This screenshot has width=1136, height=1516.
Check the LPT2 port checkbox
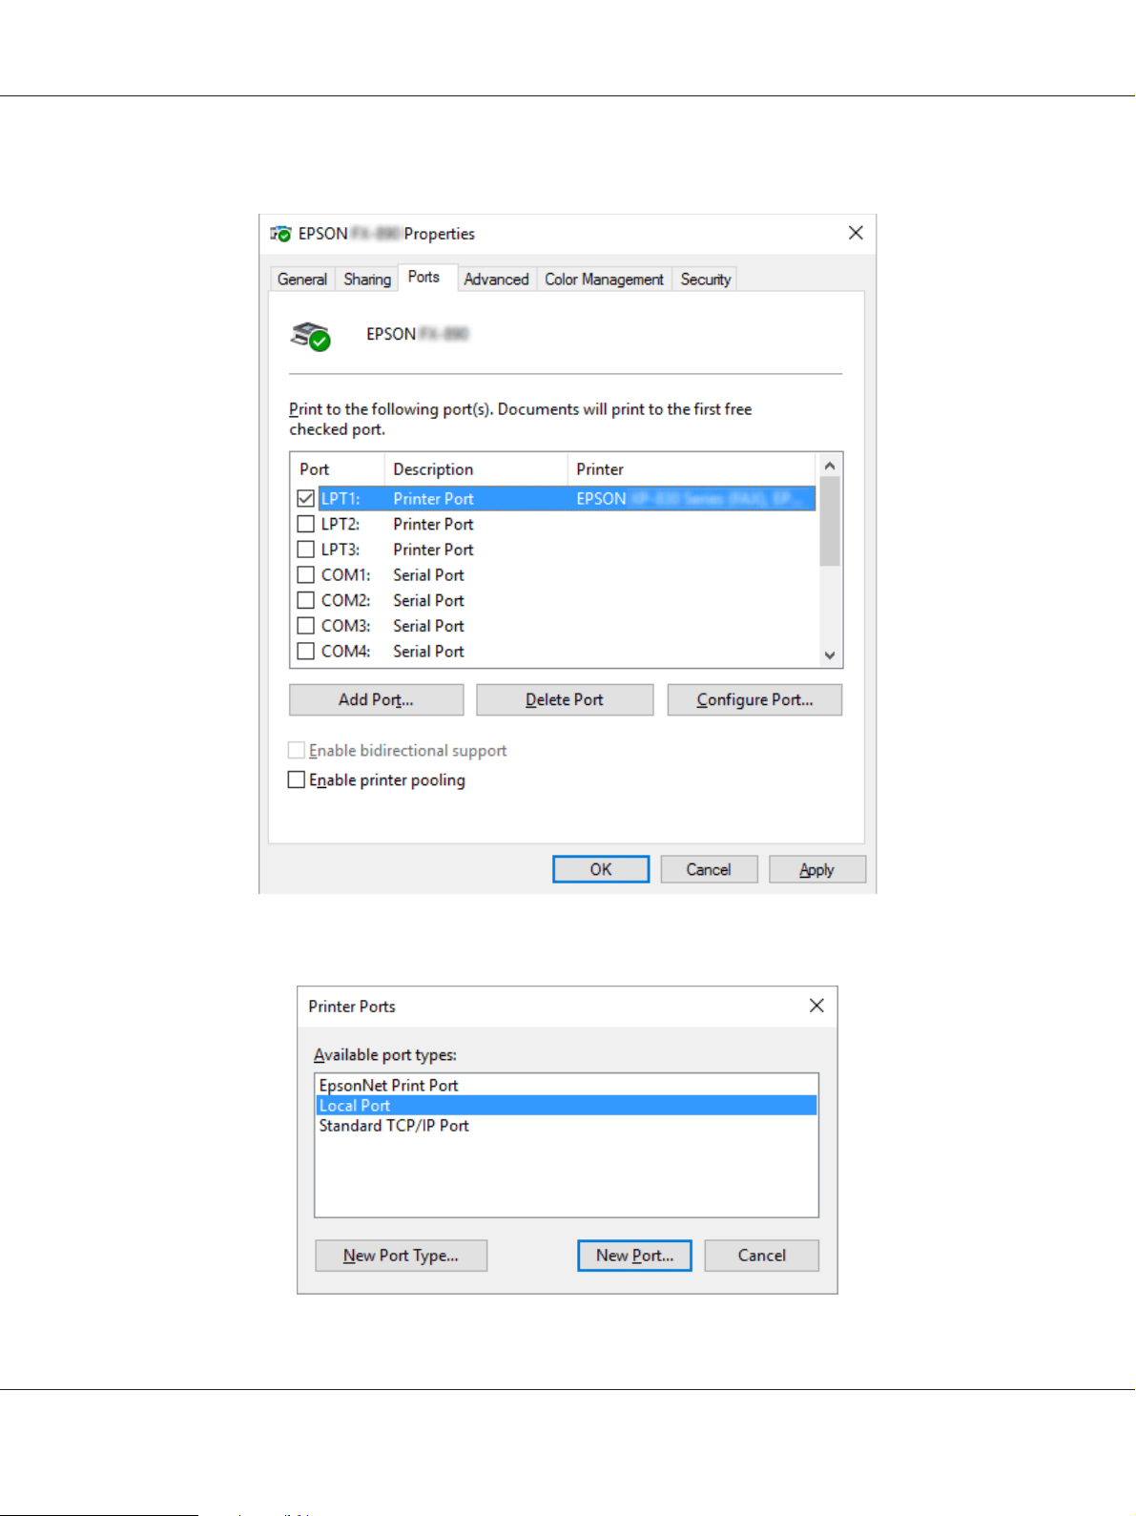305,524
